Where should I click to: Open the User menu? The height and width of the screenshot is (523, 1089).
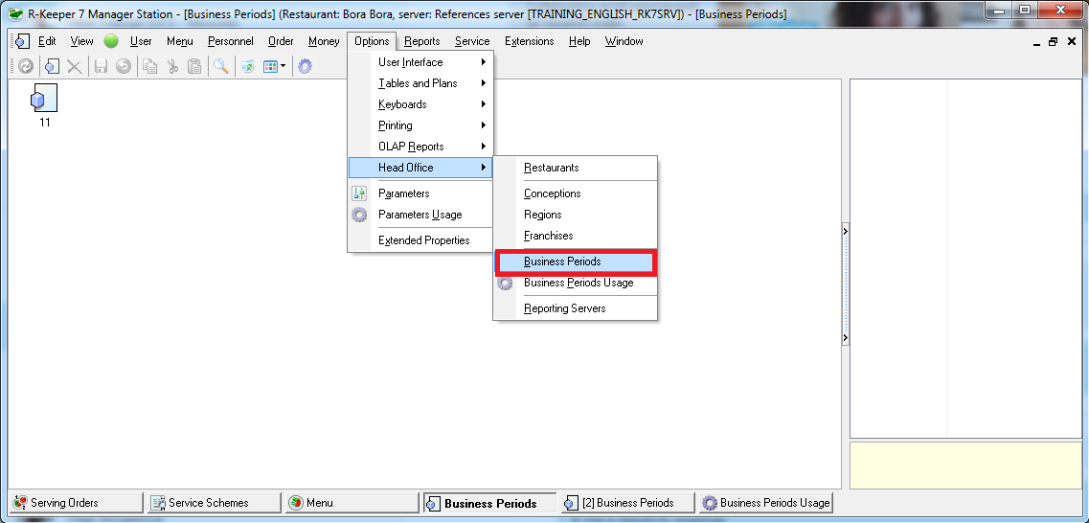pyautogui.click(x=141, y=41)
